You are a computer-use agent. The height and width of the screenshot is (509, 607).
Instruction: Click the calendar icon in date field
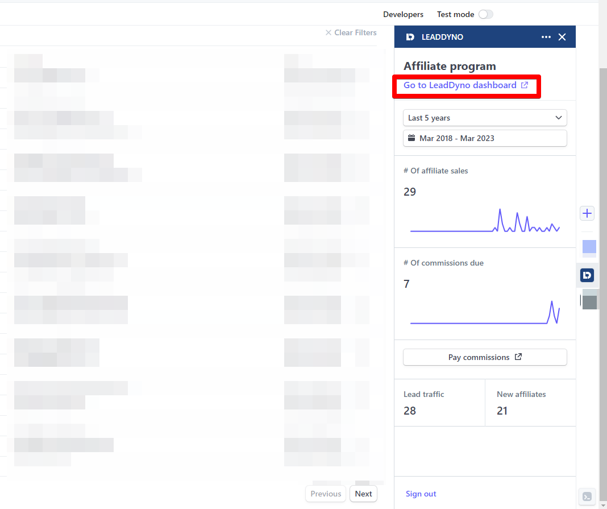coord(411,138)
